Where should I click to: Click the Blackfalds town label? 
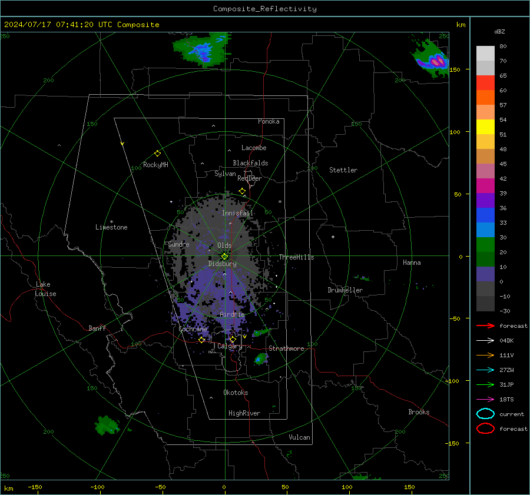pos(250,163)
